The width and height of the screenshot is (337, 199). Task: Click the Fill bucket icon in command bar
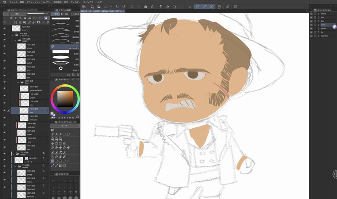(x=146, y=7)
